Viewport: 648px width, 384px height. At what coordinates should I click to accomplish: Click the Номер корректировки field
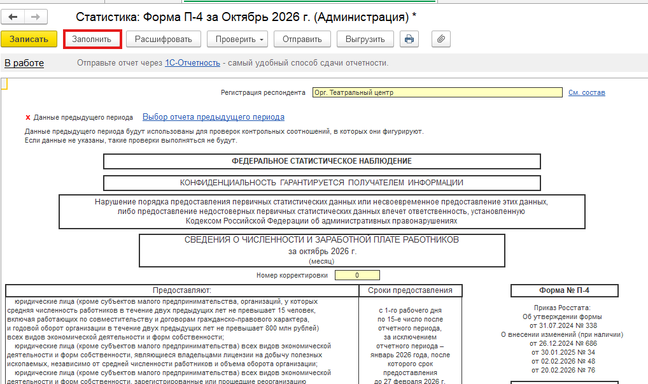click(357, 275)
